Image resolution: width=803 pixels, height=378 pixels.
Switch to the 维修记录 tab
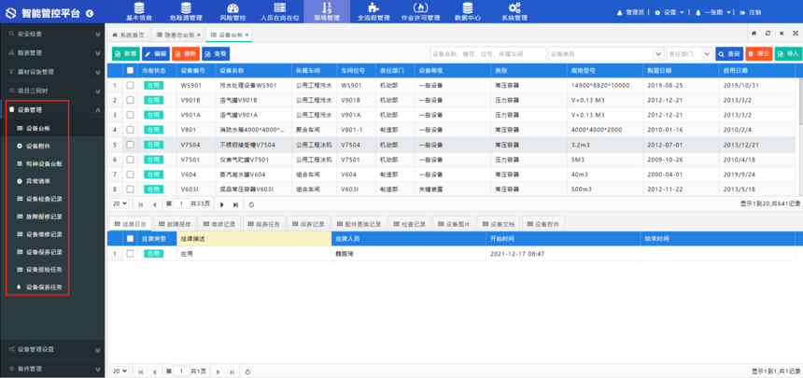point(221,224)
